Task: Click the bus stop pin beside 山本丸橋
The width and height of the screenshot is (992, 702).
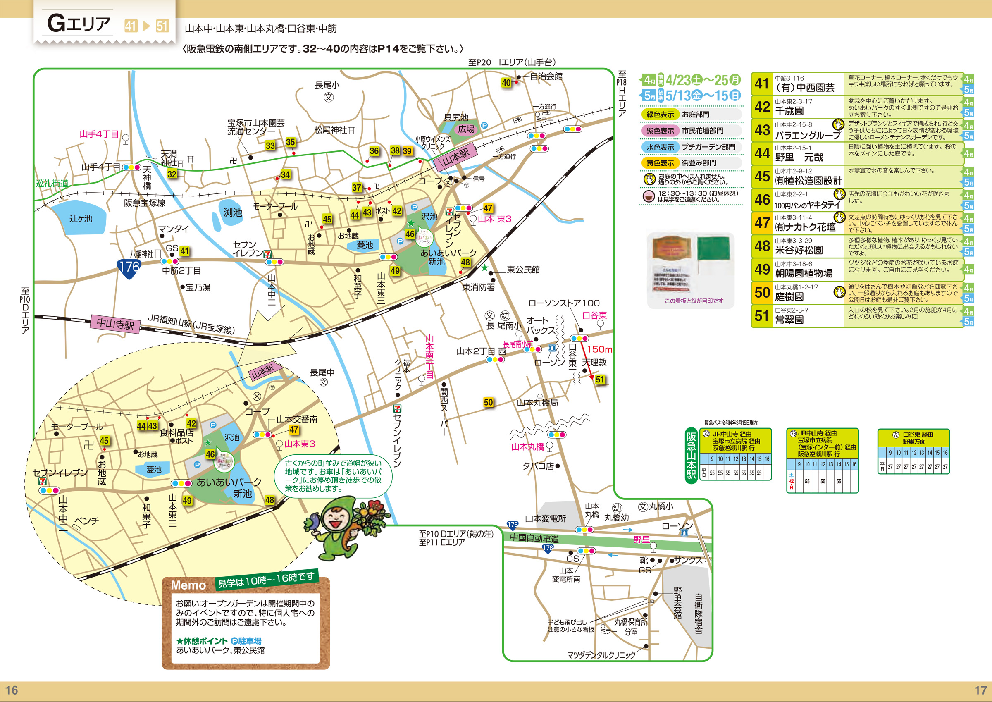Action: (x=550, y=447)
